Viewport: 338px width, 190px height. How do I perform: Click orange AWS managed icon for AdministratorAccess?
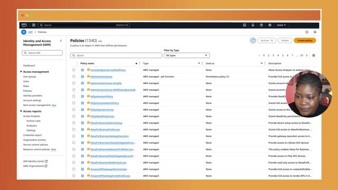[88, 76]
